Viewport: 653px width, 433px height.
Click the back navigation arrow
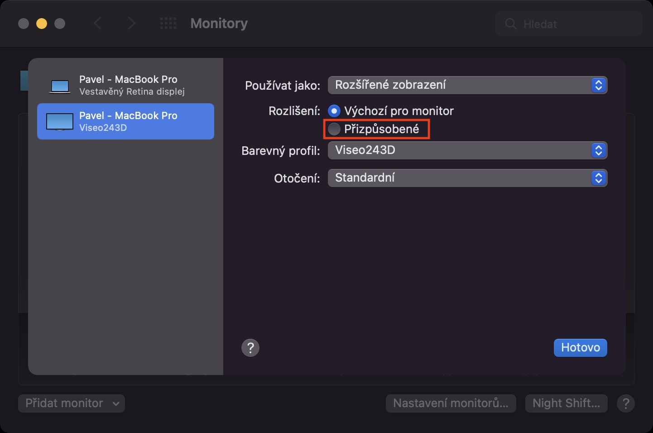click(x=97, y=23)
